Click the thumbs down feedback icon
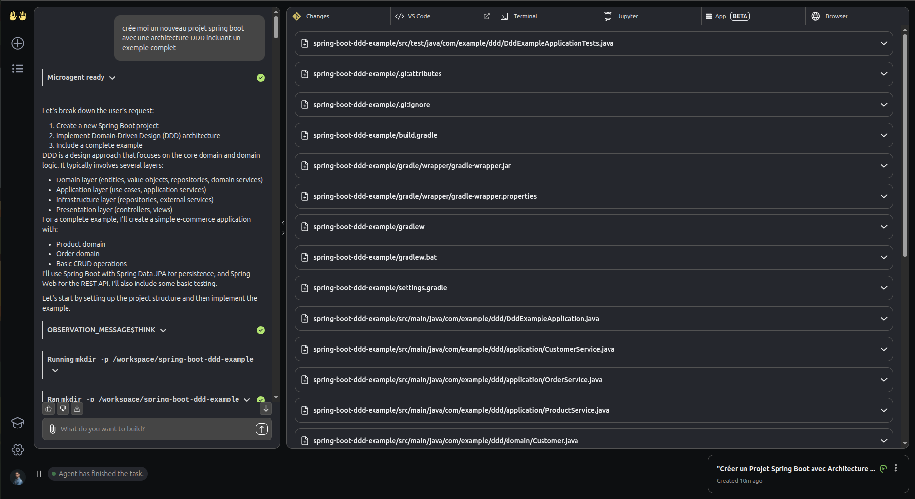The width and height of the screenshot is (915, 499). pyautogui.click(x=63, y=409)
